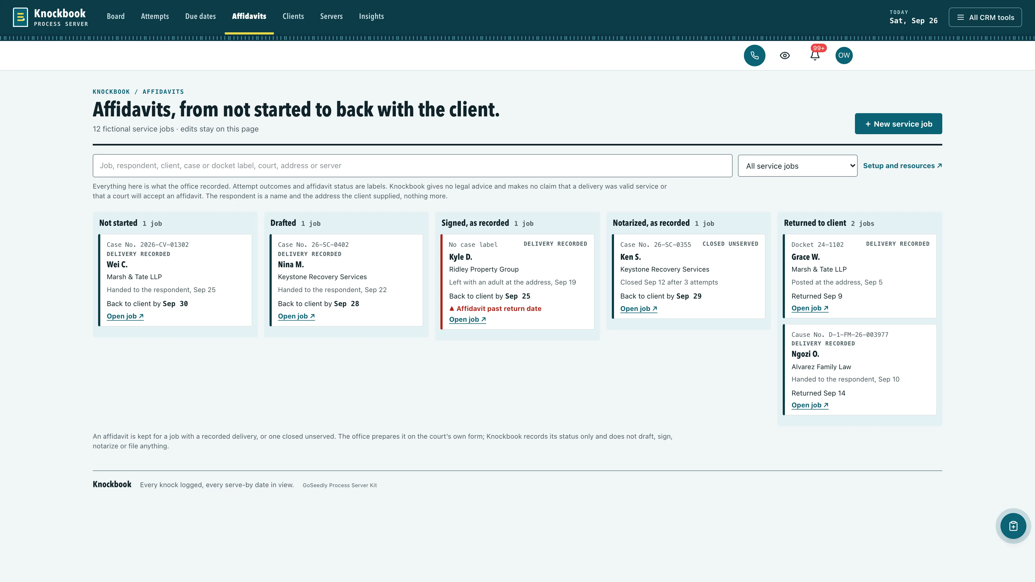Image resolution: width=1035 pixels, height=582 pixels.
Task: Click the Knockbook logo icon
Action: pyautogui.click(x=20, y=17)
